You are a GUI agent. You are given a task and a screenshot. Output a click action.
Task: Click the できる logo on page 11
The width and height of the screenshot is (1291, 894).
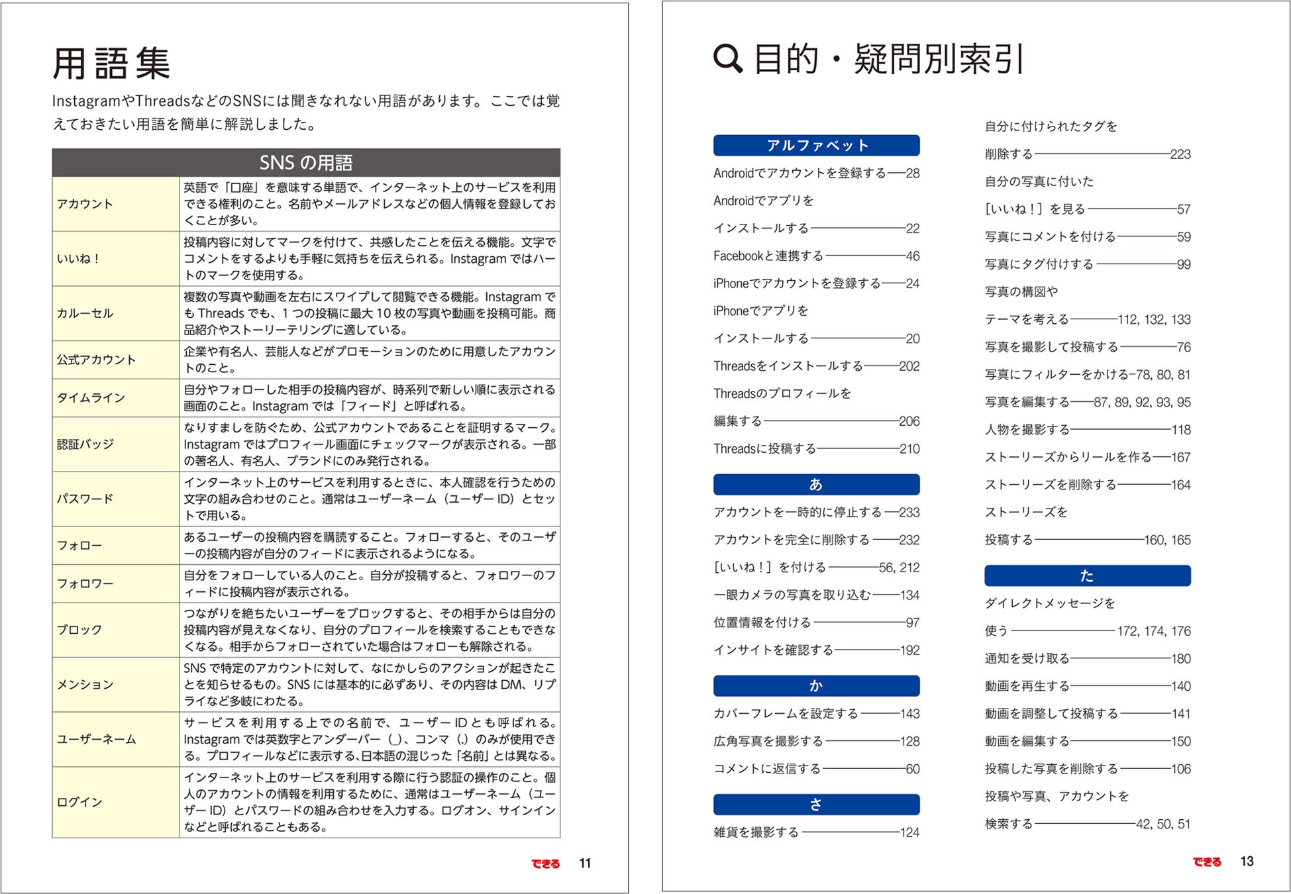tap(545, 864)
